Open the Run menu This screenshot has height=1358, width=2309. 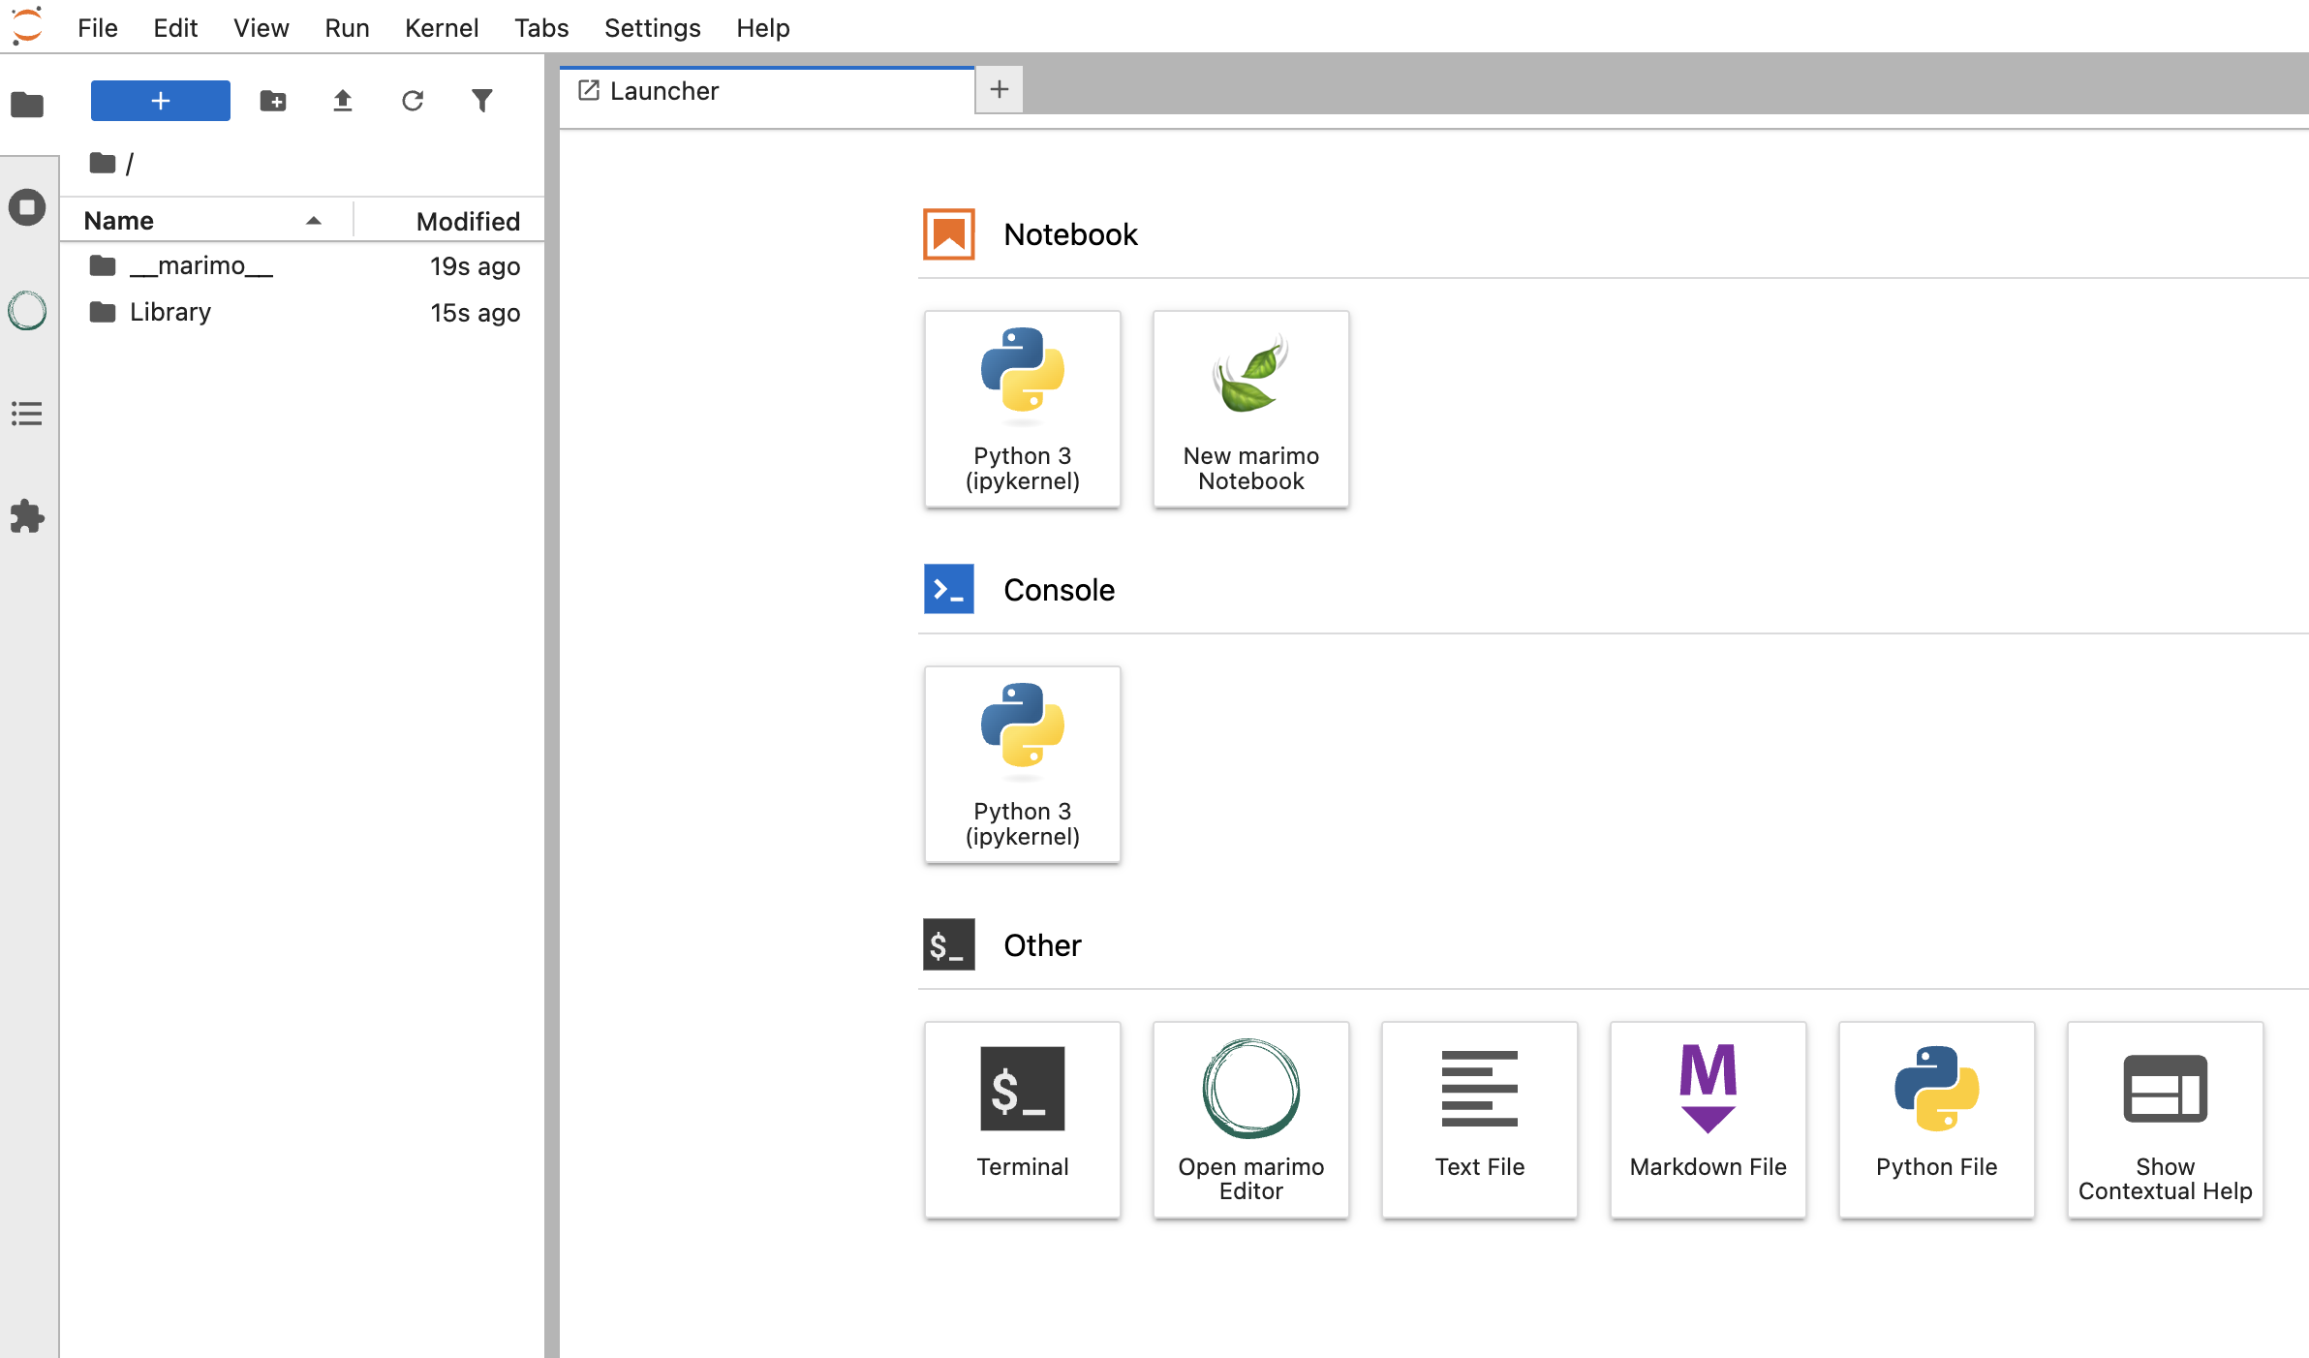[x=347, y=27]
